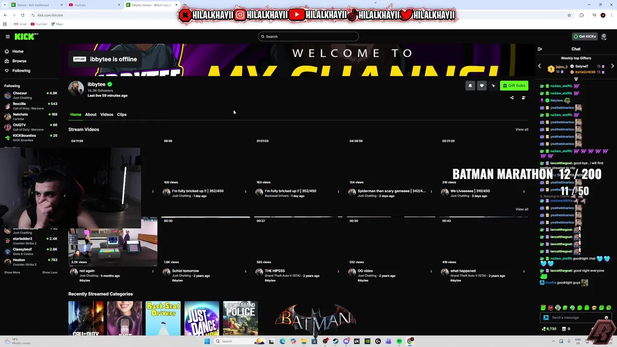The width and height of the screenshot is (617, 347).
Task: Click the red angry emote in quick emotes
Action: [550, 308]
